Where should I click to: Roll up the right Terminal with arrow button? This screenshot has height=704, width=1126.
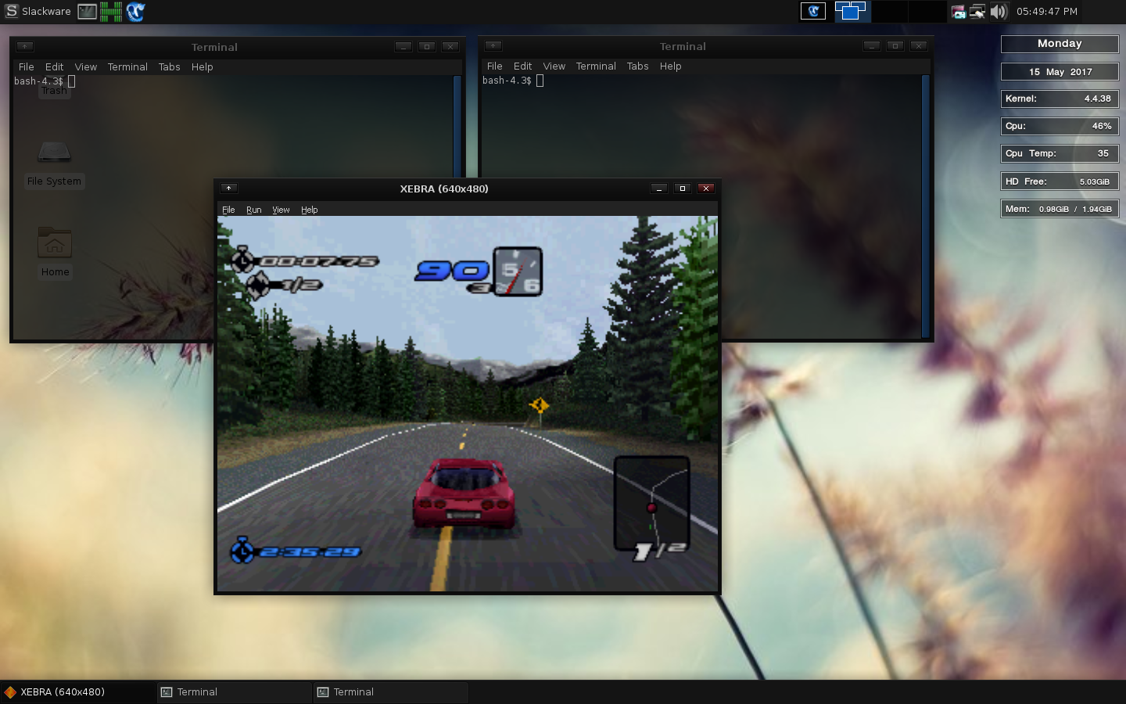click(493, 45)
